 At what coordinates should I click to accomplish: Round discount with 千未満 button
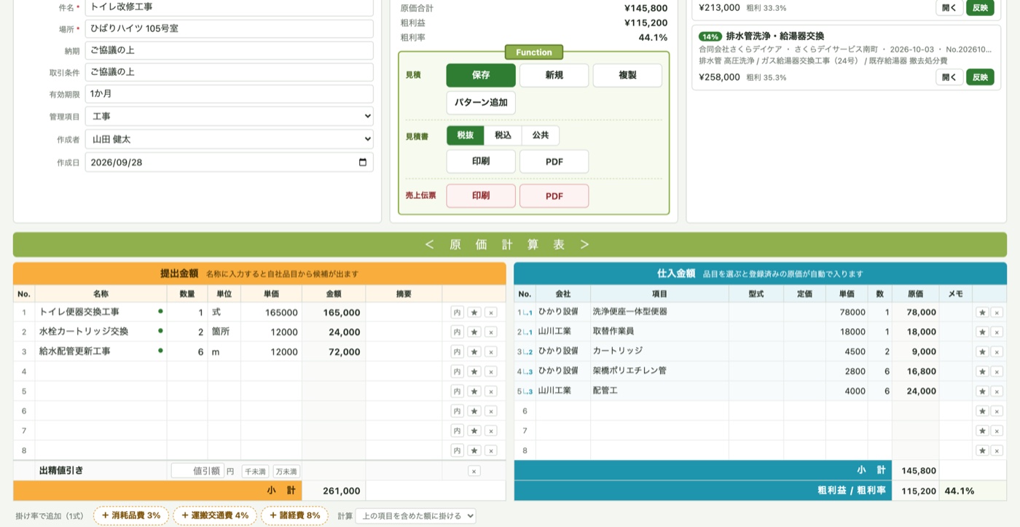255,472
